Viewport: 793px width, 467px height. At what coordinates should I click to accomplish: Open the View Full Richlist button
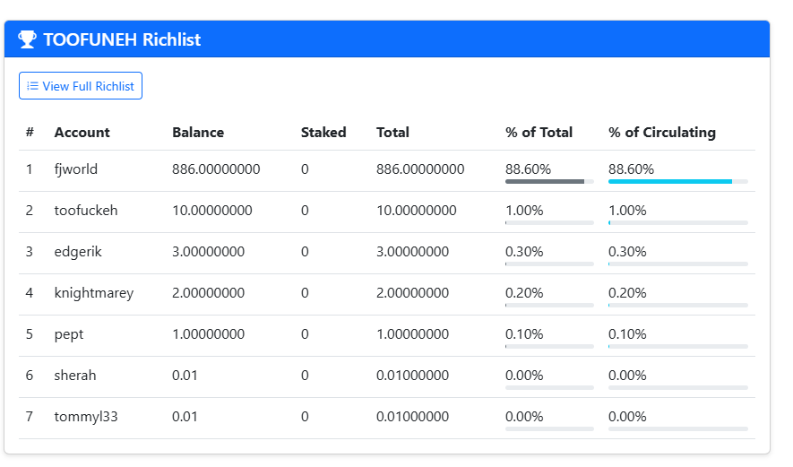click(x=81, y=86)
